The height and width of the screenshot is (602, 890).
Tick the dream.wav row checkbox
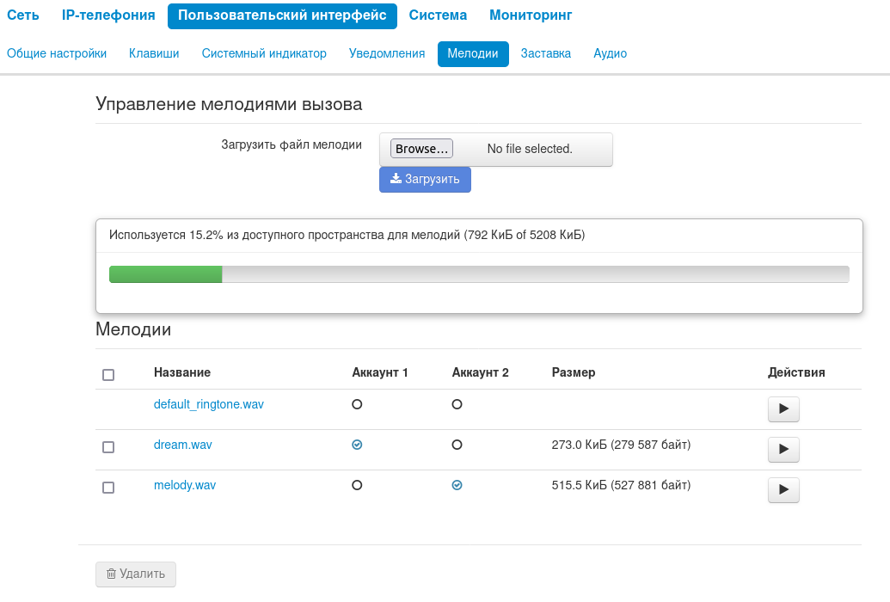coord(108,447)
